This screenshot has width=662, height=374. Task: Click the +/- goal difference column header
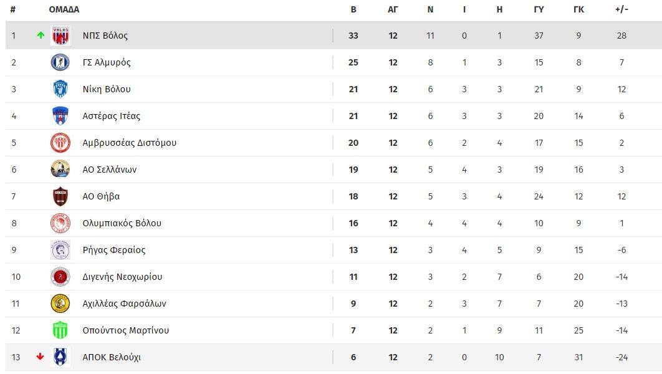pos(621,9)
